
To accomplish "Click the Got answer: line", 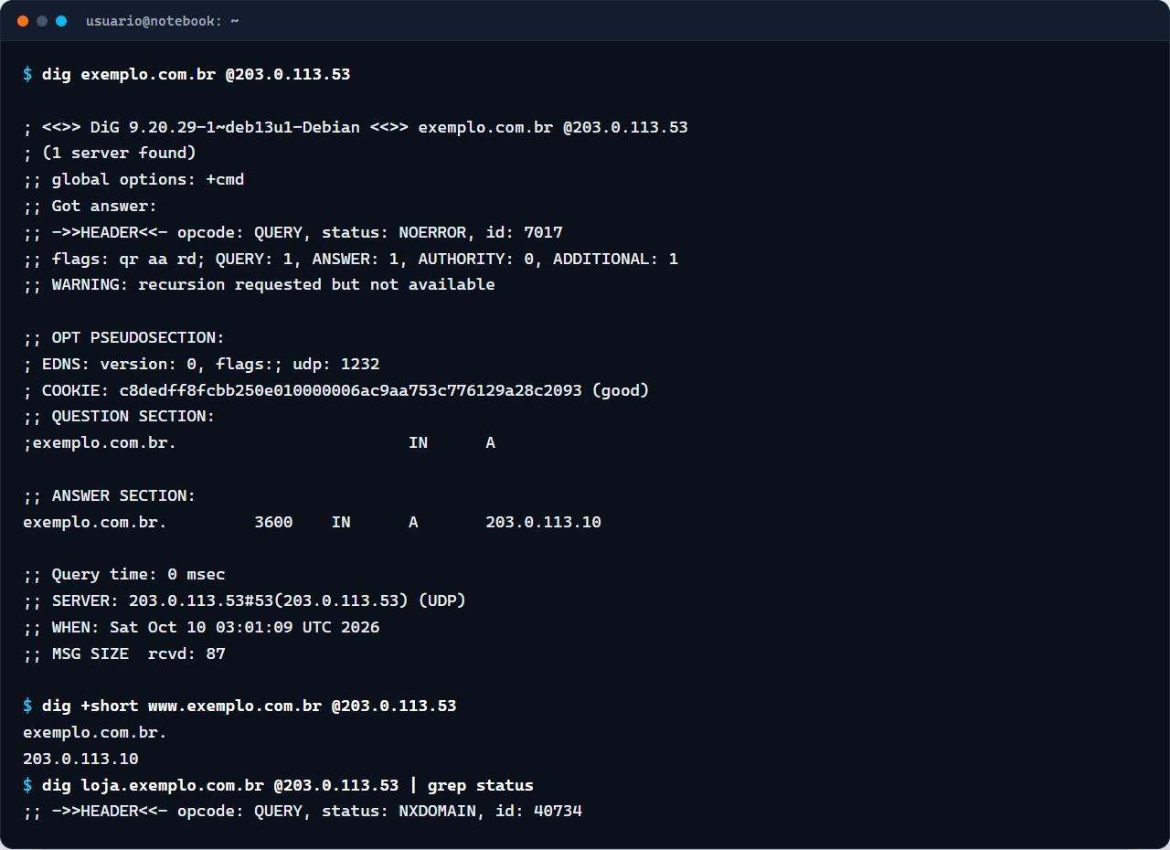I will click(90, 206).
